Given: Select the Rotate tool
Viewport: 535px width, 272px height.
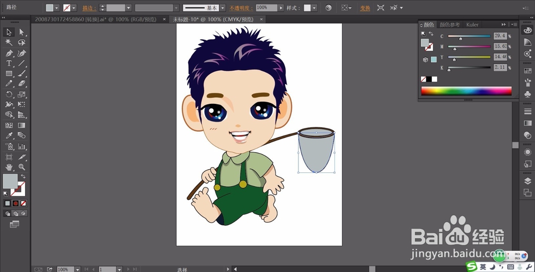Looking at the screenshot, I should coord(9,94).
